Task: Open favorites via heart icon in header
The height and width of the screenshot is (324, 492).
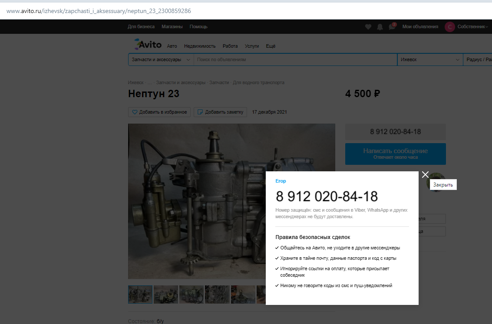Action: coord(368,27)
